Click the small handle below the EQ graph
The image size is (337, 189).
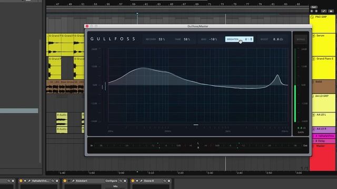pyautogui.click(x=196, y=125)
